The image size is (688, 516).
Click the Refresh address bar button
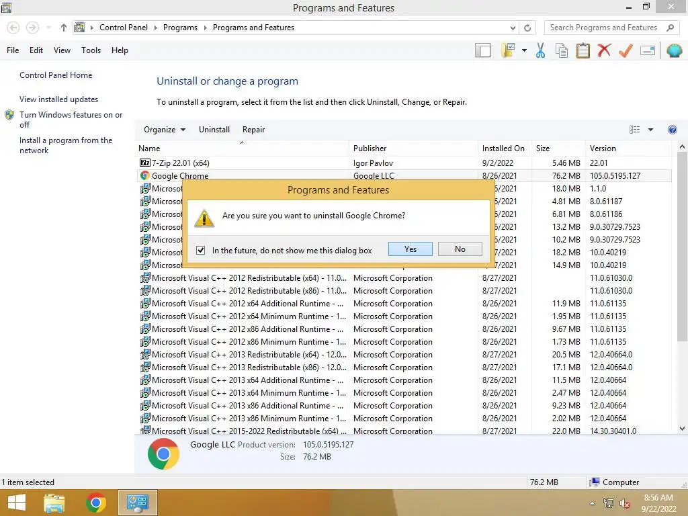pyautogui.click(x=527, y=28)
